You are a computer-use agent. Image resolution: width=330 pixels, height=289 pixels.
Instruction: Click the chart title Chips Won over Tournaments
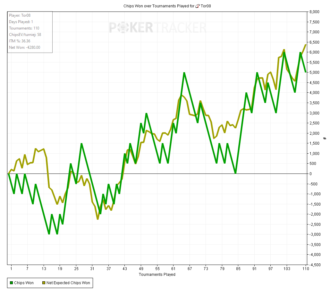coord(158,6)
